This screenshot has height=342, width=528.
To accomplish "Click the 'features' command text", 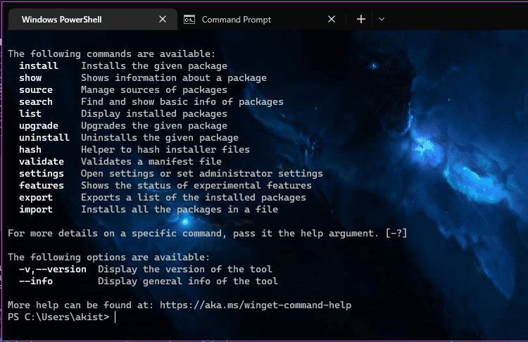I will coord(42,186).
